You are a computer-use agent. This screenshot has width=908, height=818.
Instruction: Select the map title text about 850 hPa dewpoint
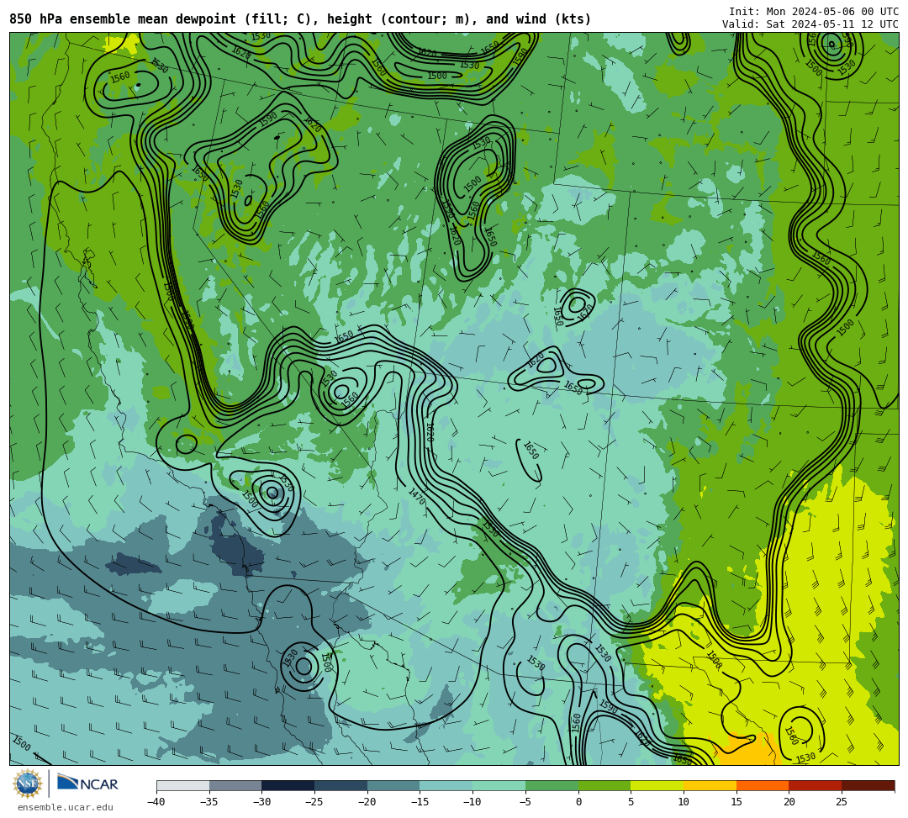pyautogui.click(x=300, y=19)
